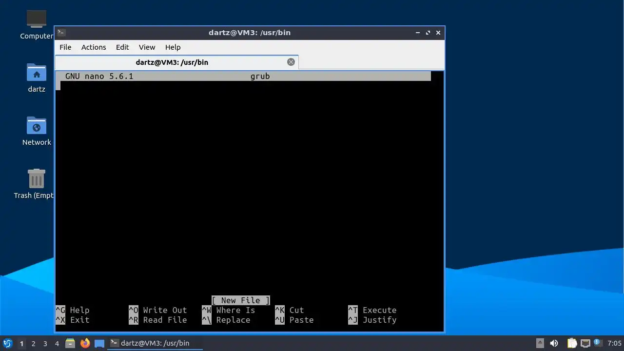
Task: Select the dartz@VM3: /usr/bin tab
Action: pos(176,62)
